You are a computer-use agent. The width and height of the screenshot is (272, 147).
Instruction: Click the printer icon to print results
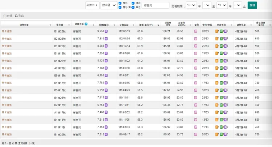(16, 16)
